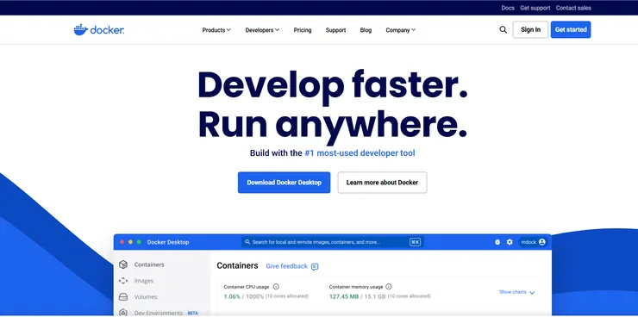
Task: Click the Volumes drive icon in sidebar
Action: tap(123, 297)
